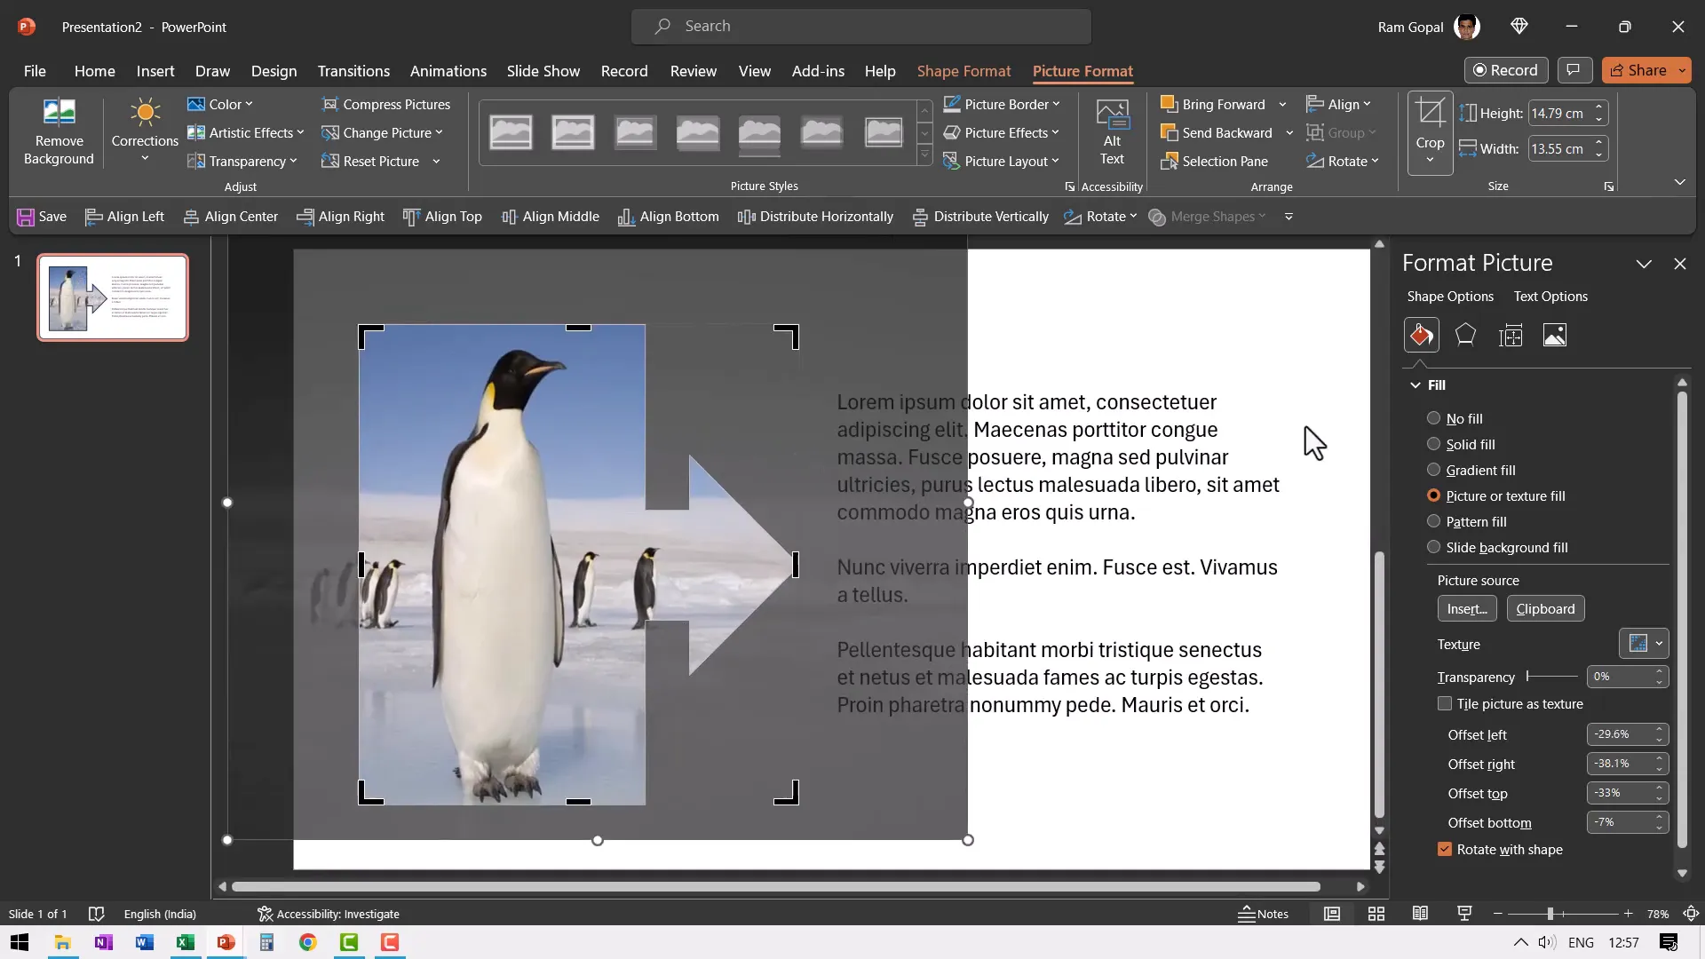Select Solid fill option
Viewport: 1705px width, 959px height.
[1460, 444]
